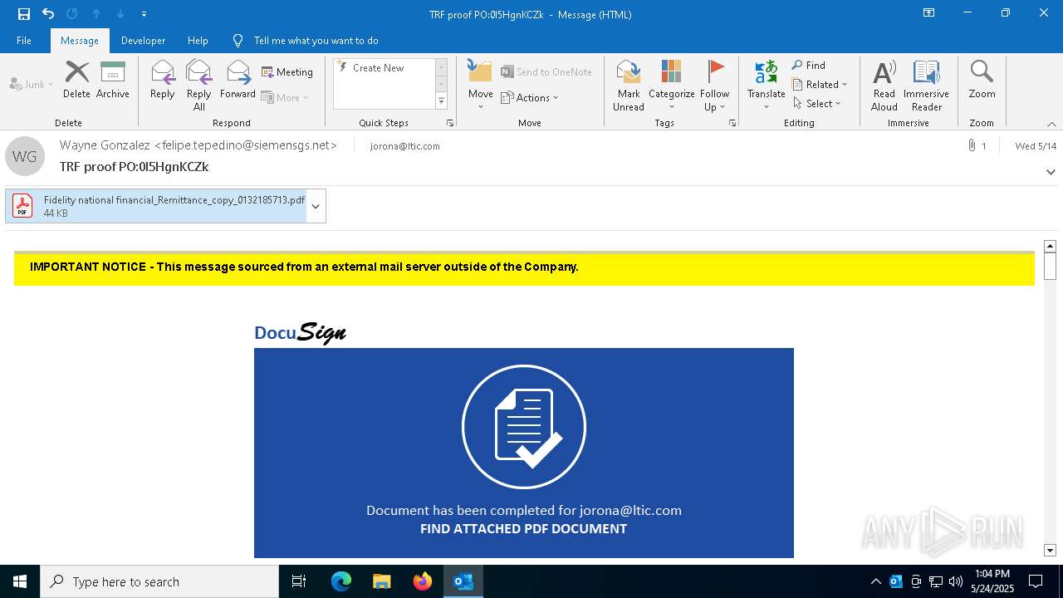Archive this message
Image resolution: width=1063 pixels, height=598 pixels.
click(x=113, y=80)
